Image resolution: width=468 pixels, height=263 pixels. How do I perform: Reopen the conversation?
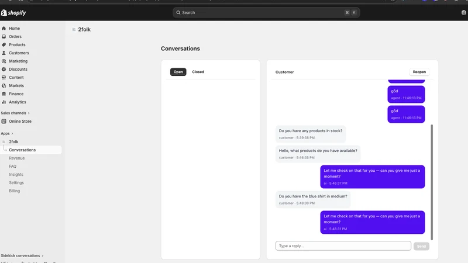(x=419, y=72)
